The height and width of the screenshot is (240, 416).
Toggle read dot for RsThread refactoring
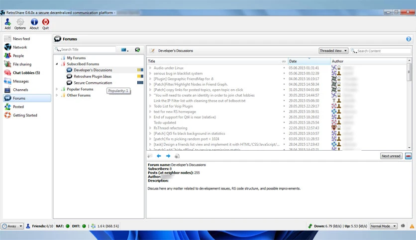point(284,128)
